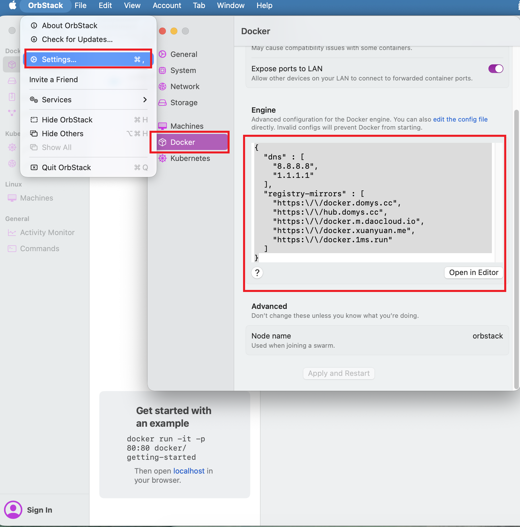Viewport: 520px width, 527px height.
Task: Follow the edit the config file link
Action: (x=460, y=119)
